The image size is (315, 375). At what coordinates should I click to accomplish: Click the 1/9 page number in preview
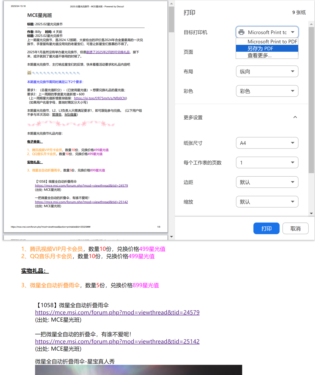[159, 227]
